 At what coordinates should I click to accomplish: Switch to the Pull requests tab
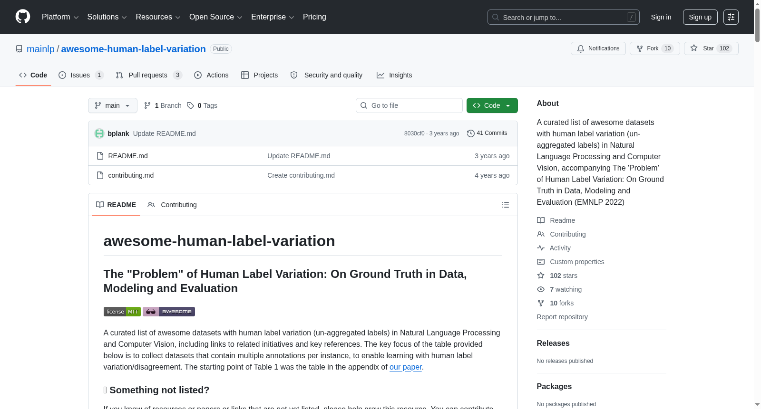click(149, 75)
